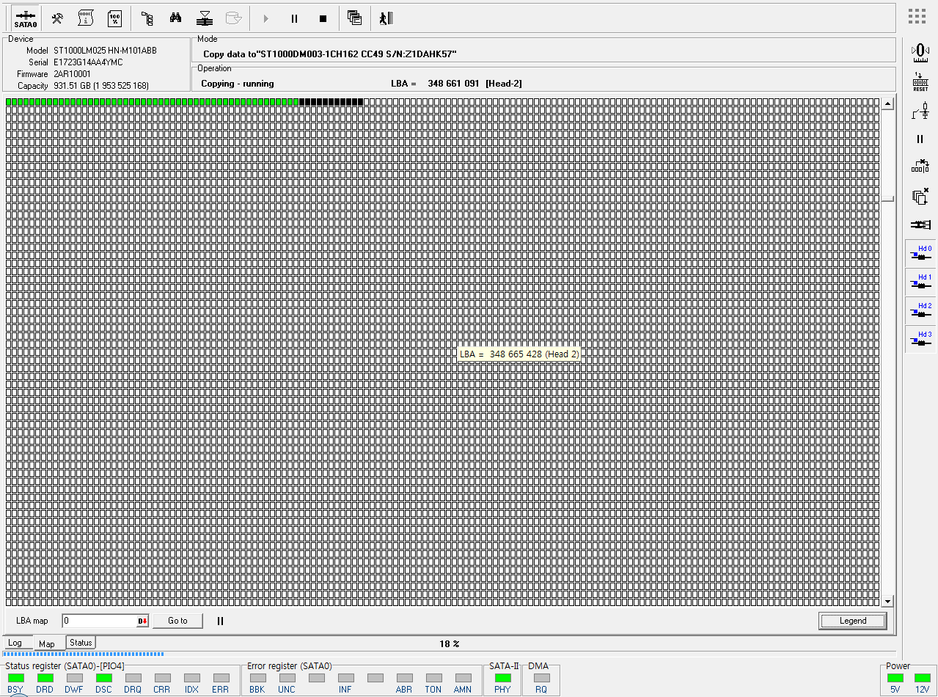
Task: Open the crossed hammers utilities icon
Action: (56, 18)
